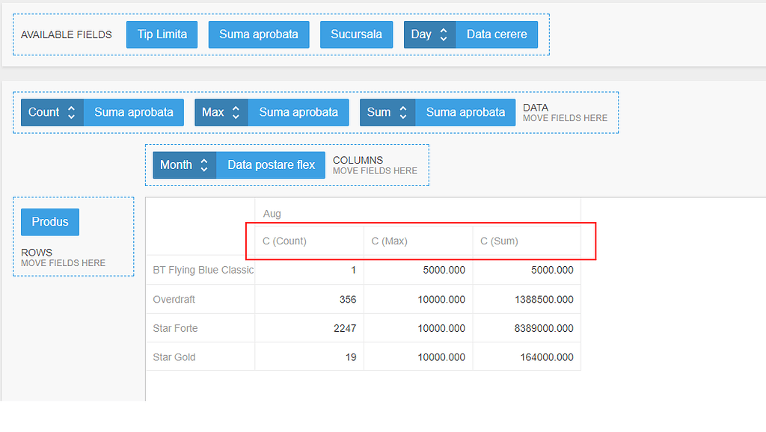The height and width of the screenshot is (432, 766).
Task: Select the Produs rows field chip
Action: pos(49,221)
